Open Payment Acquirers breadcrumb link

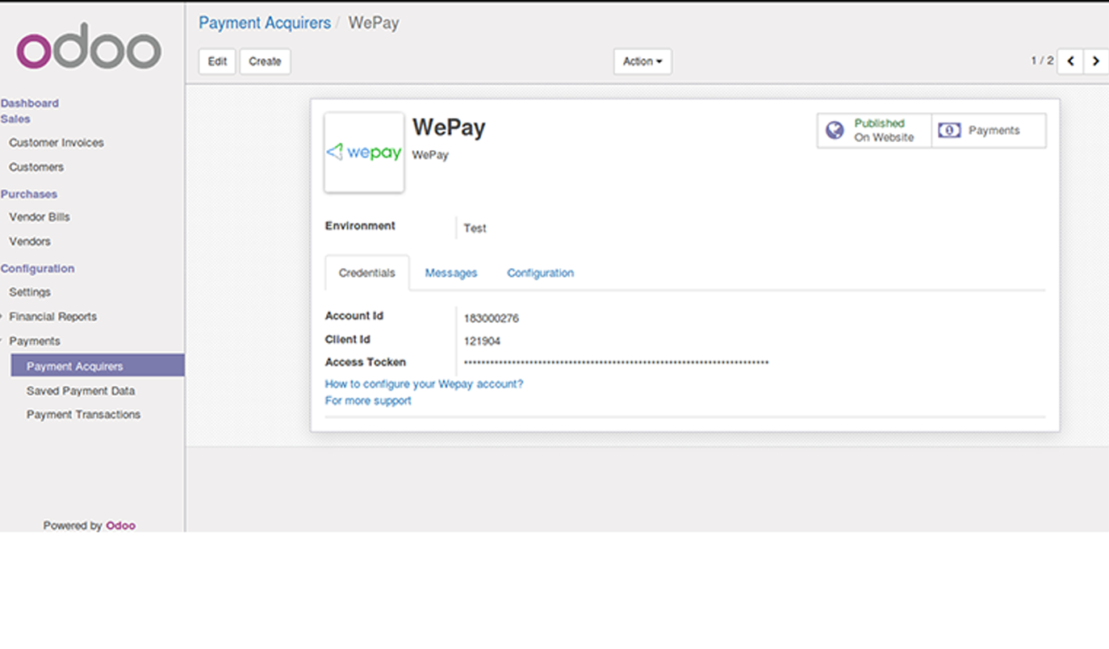[265, 23]
